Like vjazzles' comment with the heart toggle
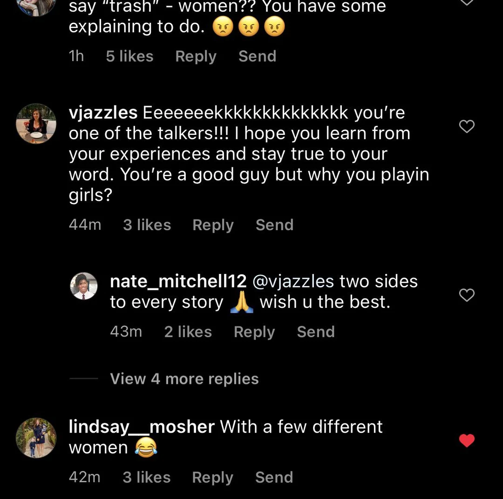 [467, 126]
